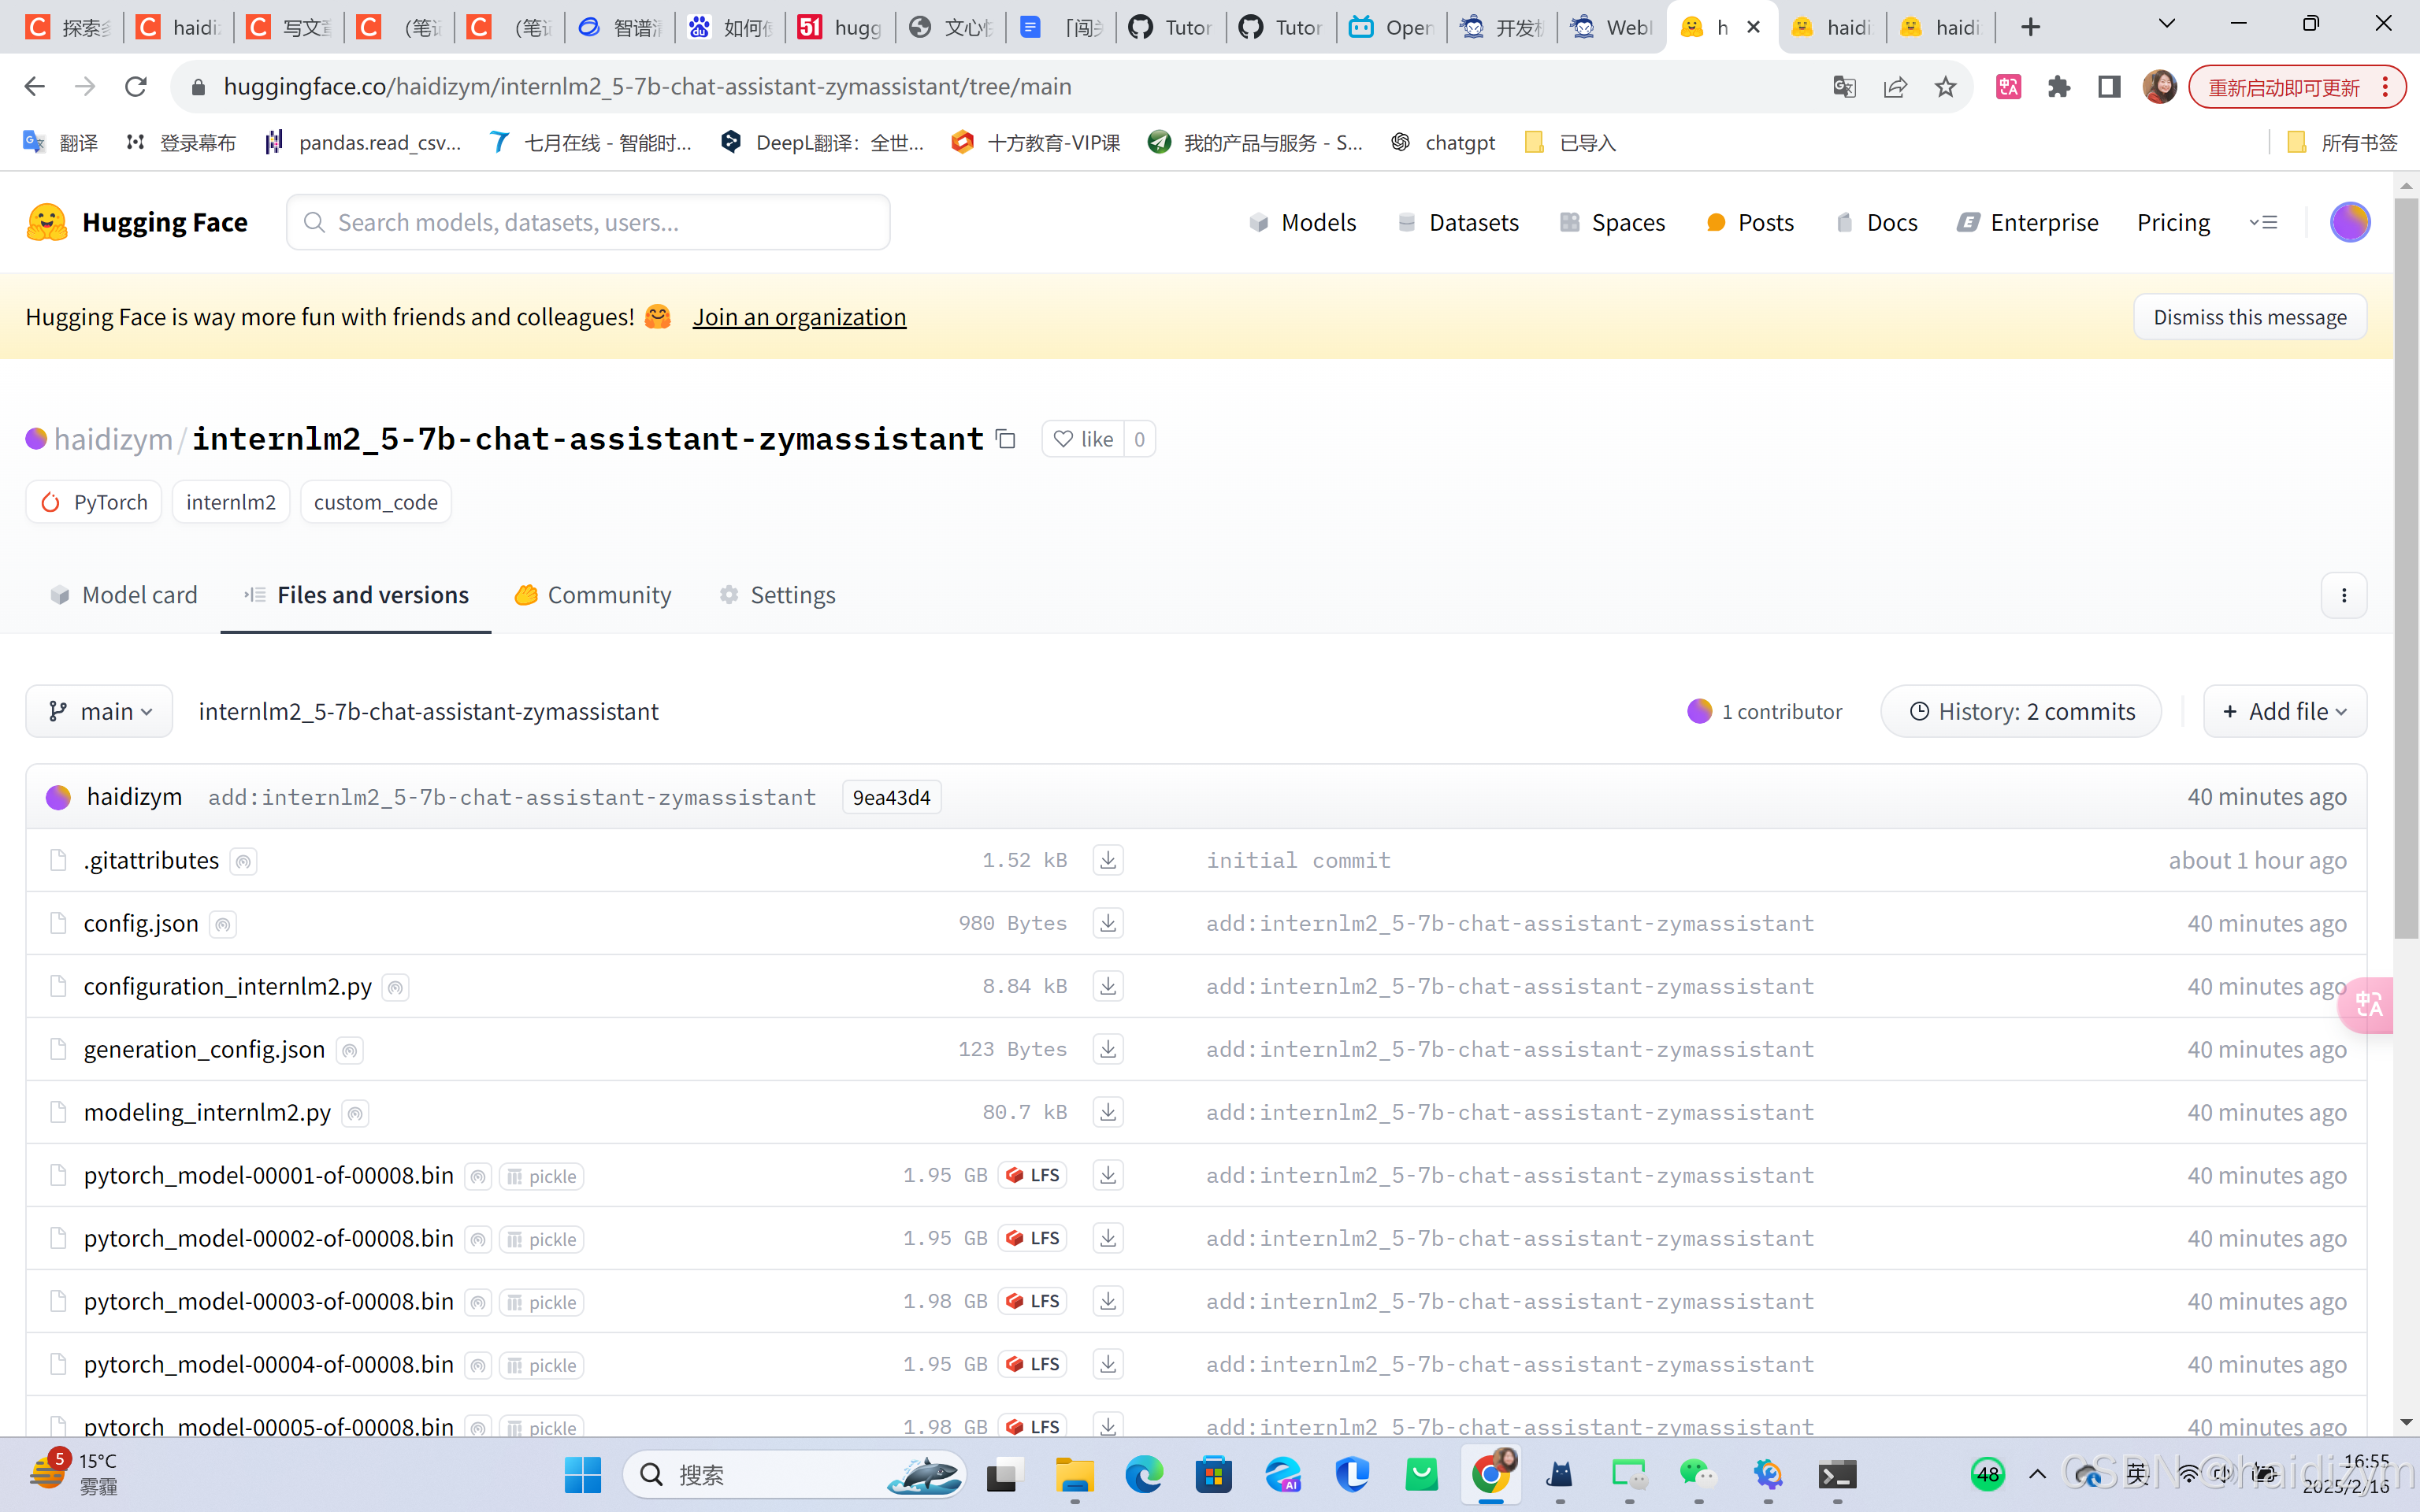
Task: Open terminal app from taskbar
Action: 1837,1474
